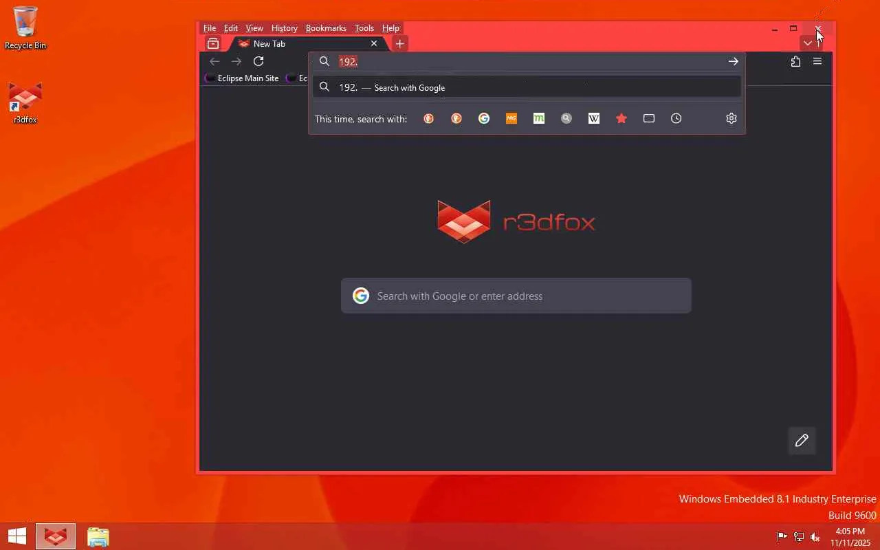Open the Edit menu

(231, 28)
